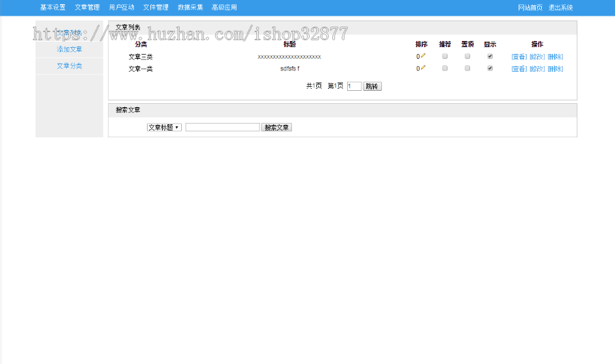Go to 网站首页 link
615x364 pixels.
(x=530, y=8)
